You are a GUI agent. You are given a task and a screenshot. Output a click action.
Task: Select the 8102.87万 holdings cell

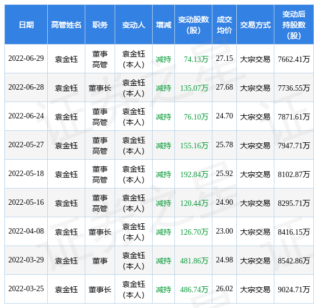click(x=294, y=174)
